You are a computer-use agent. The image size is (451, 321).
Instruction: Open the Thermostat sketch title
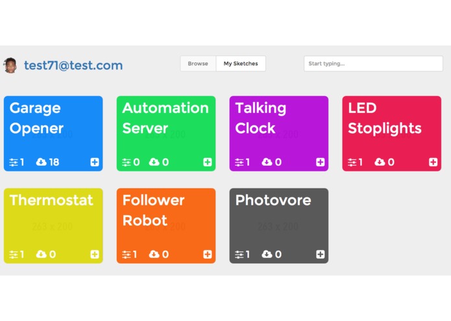pyautogui.click(x=51, y=200)
